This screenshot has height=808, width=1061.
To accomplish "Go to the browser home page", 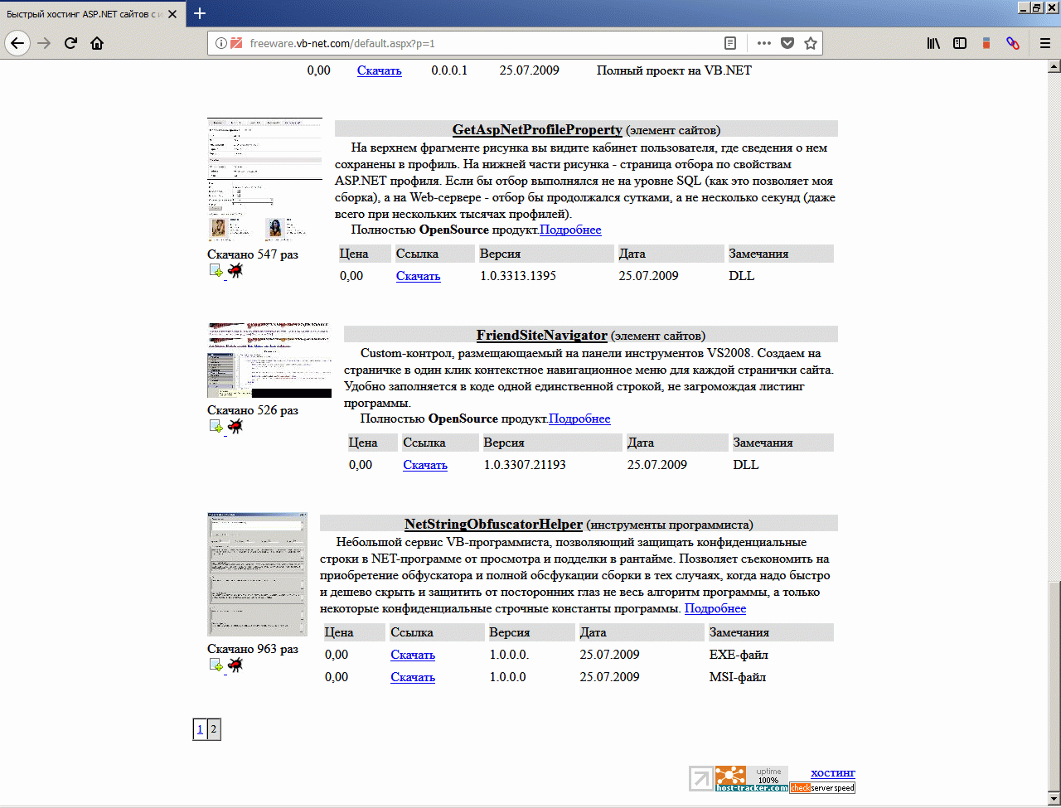I will click(x=97, y=43).
